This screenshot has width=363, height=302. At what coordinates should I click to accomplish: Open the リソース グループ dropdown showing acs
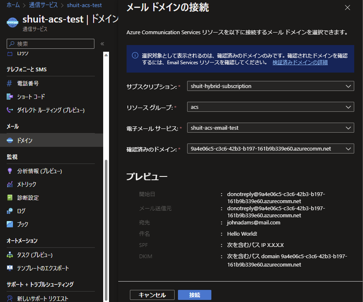point(270,107)
